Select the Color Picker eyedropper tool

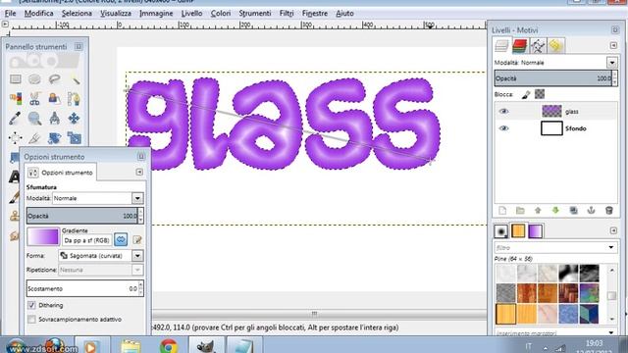tap(16, 118)
